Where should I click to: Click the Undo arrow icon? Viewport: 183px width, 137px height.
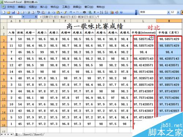tap(71, 12)
